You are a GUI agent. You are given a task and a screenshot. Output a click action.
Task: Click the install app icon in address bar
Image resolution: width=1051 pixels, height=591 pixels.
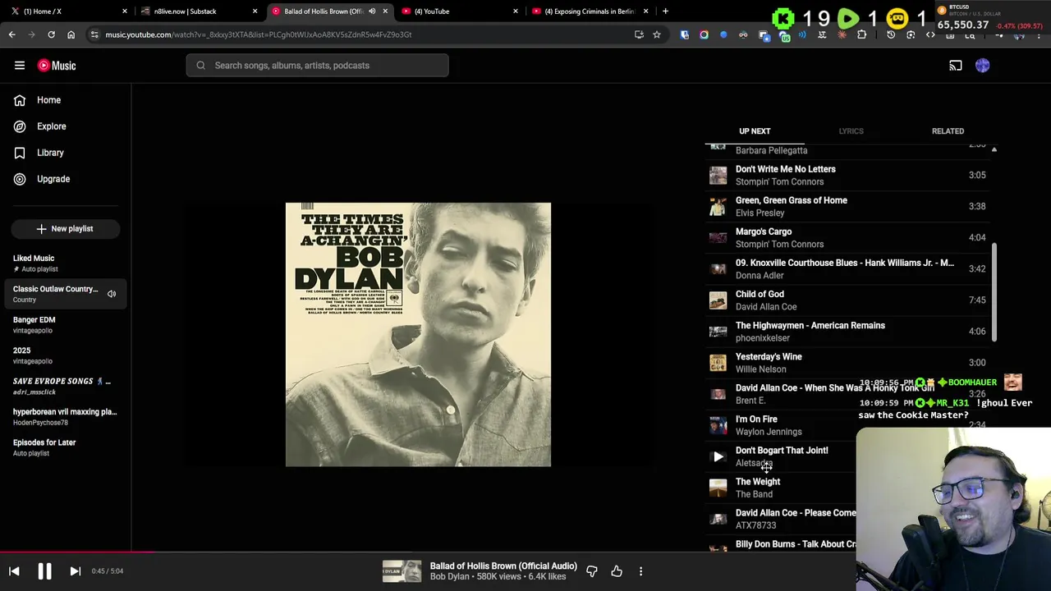pyautogui.click(x=639, y=34)
